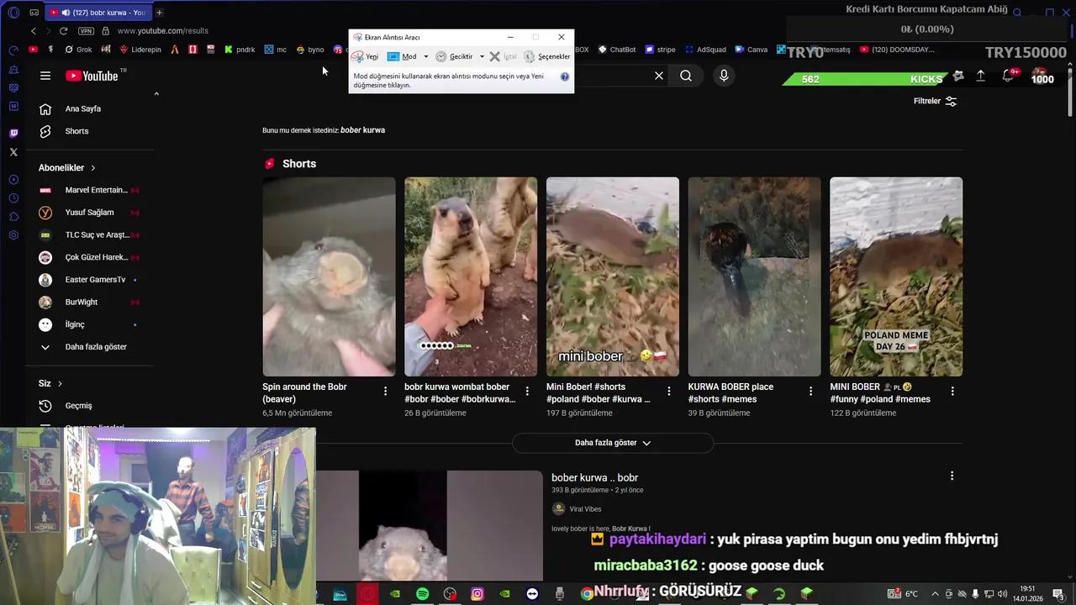Click the bober kurwa suggested search link
1076x605 pixels.
pos(361,130)
